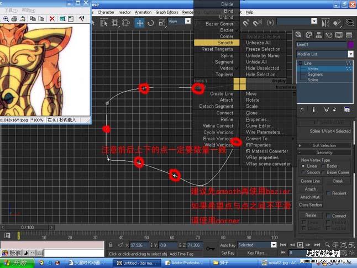Open the Key Filters dialog

click(x=256, y=253)
